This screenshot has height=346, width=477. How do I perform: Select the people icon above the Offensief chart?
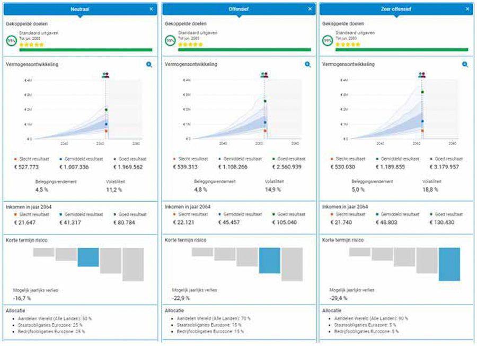tap(264, 75)
